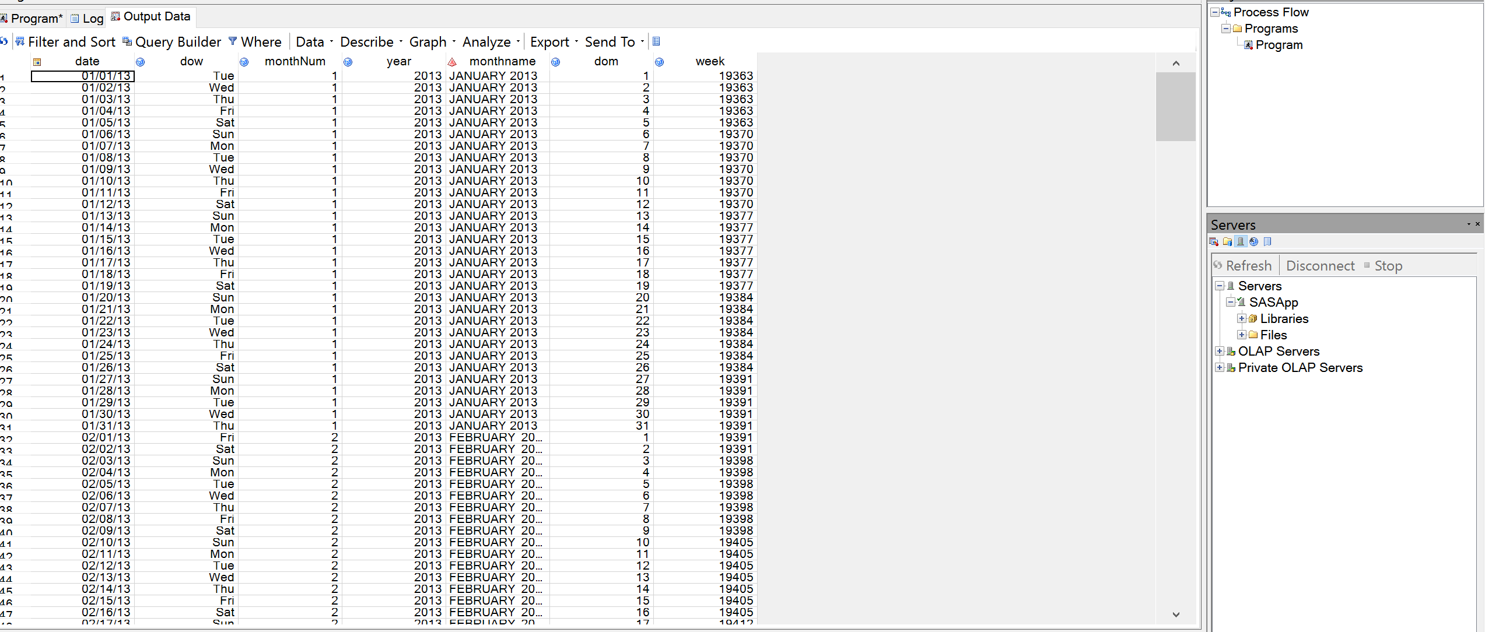
Task: Collapse the SASApp server node
Action: tap(1230, 302)
